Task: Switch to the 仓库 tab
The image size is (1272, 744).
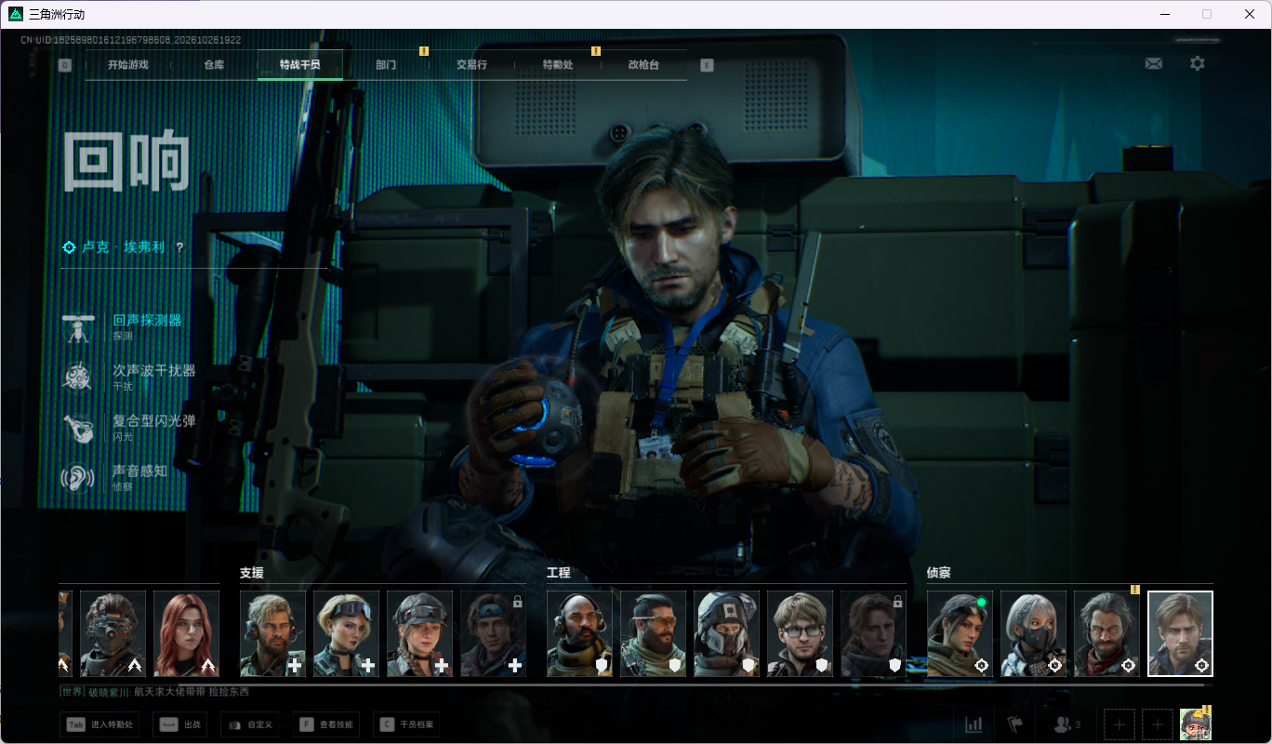Action: [x=214, y=65]
